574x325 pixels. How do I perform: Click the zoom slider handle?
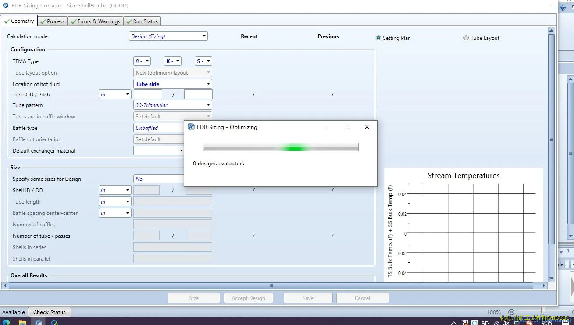tap(543, 311)
